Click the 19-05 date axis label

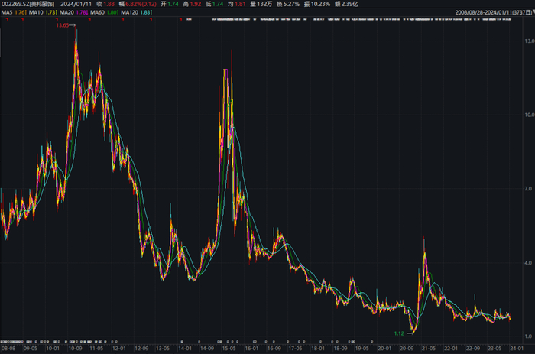click(362, 349)
